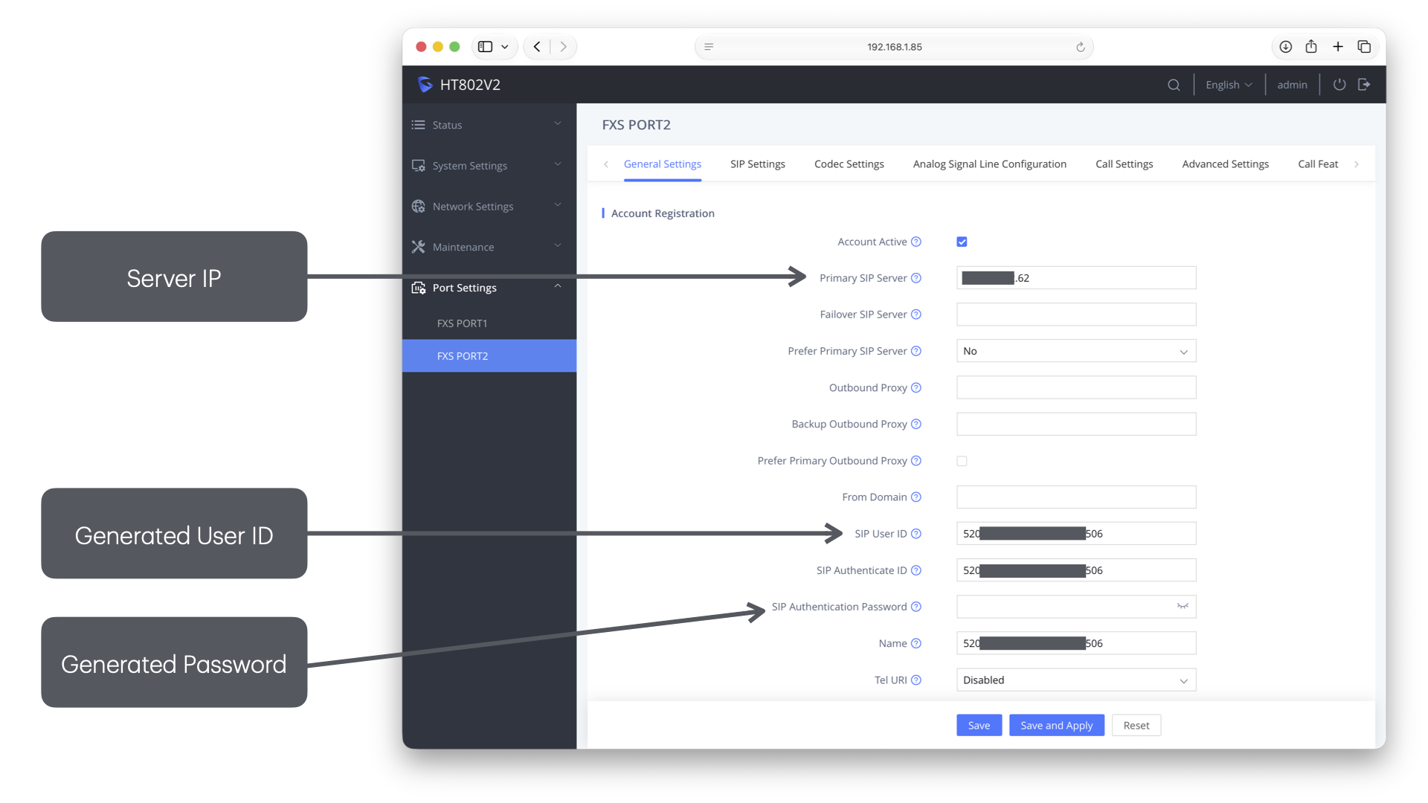This screenshot has width=1428, height=803.
Task: Click help icon beside From Domain
Action: pyautogui.click(x=916, y=497)
